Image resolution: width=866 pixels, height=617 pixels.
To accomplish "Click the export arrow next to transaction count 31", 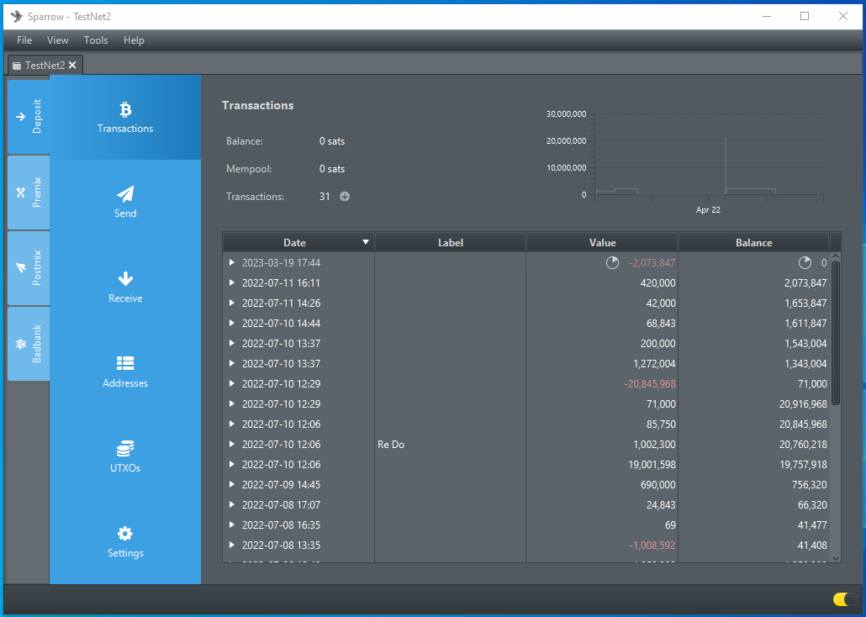I will click(345, 196).
